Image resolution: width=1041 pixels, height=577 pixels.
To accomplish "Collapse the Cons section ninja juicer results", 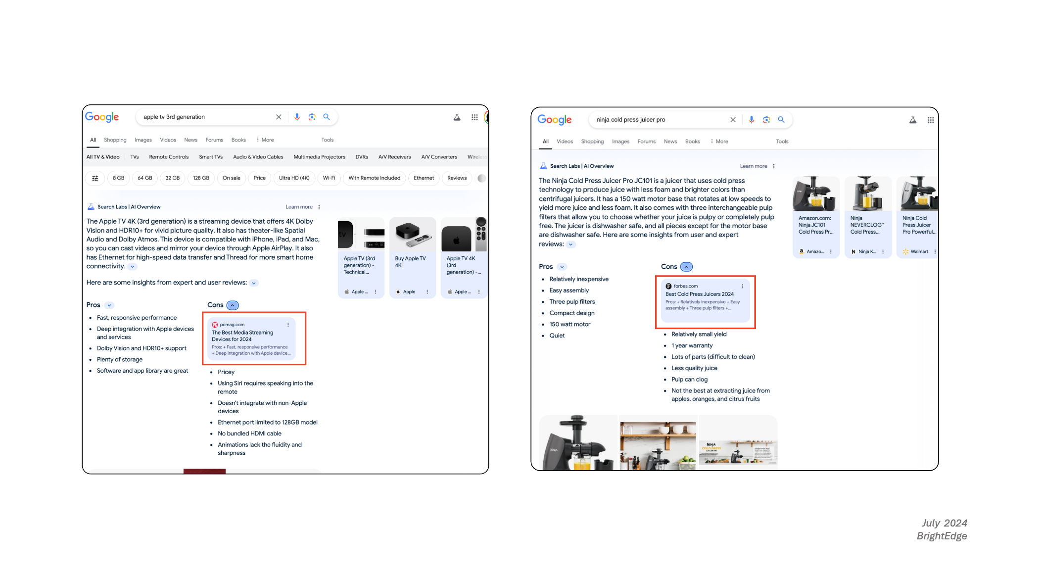I will [685, 266].
